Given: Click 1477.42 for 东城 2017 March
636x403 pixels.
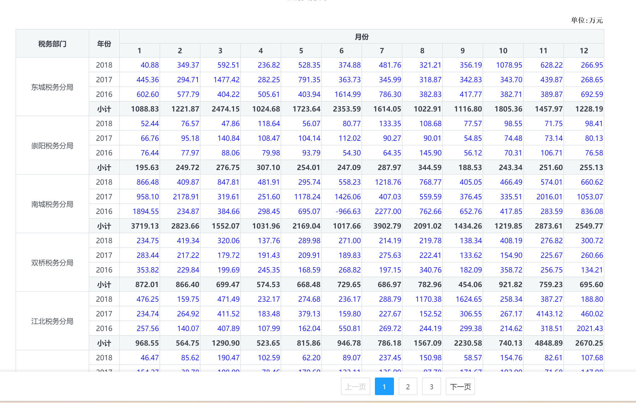Looking at the screenshot, I should point(226,80).
